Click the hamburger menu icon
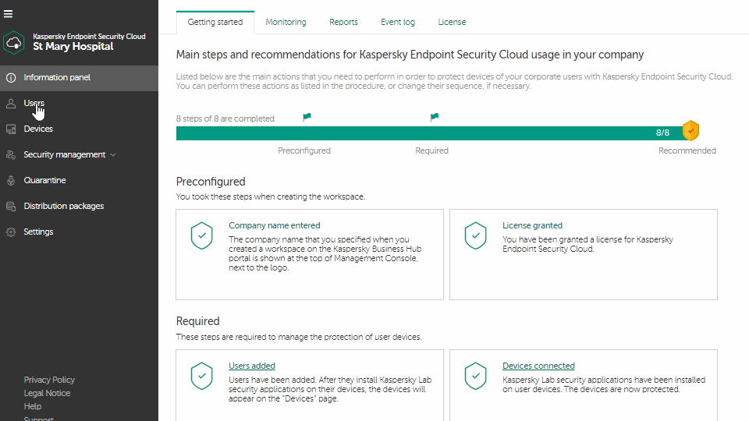 [x=9, y=14]
